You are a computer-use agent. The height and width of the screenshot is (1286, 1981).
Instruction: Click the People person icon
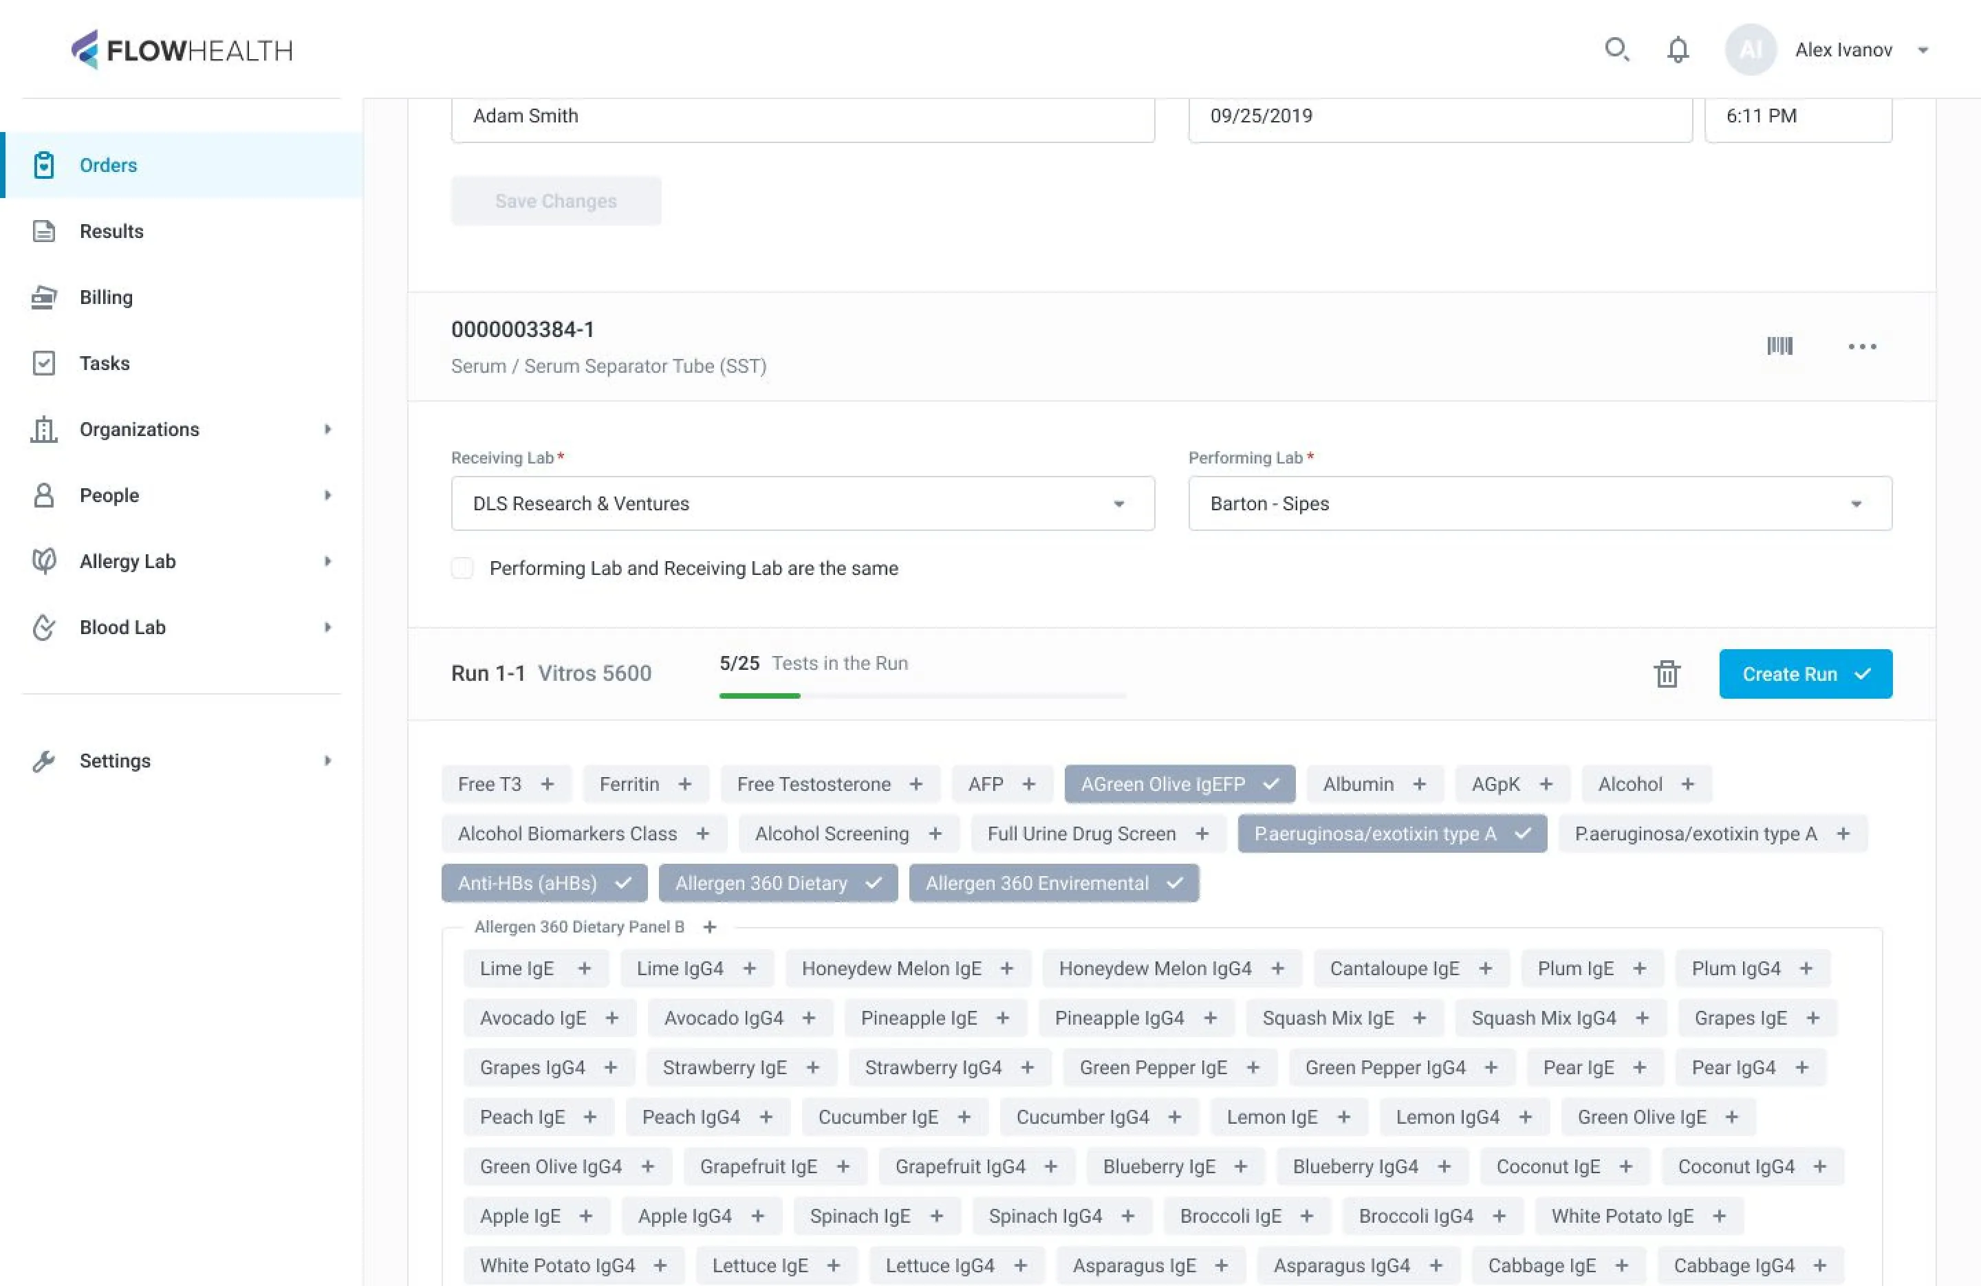pyautogui.click(x=44, y=495)
